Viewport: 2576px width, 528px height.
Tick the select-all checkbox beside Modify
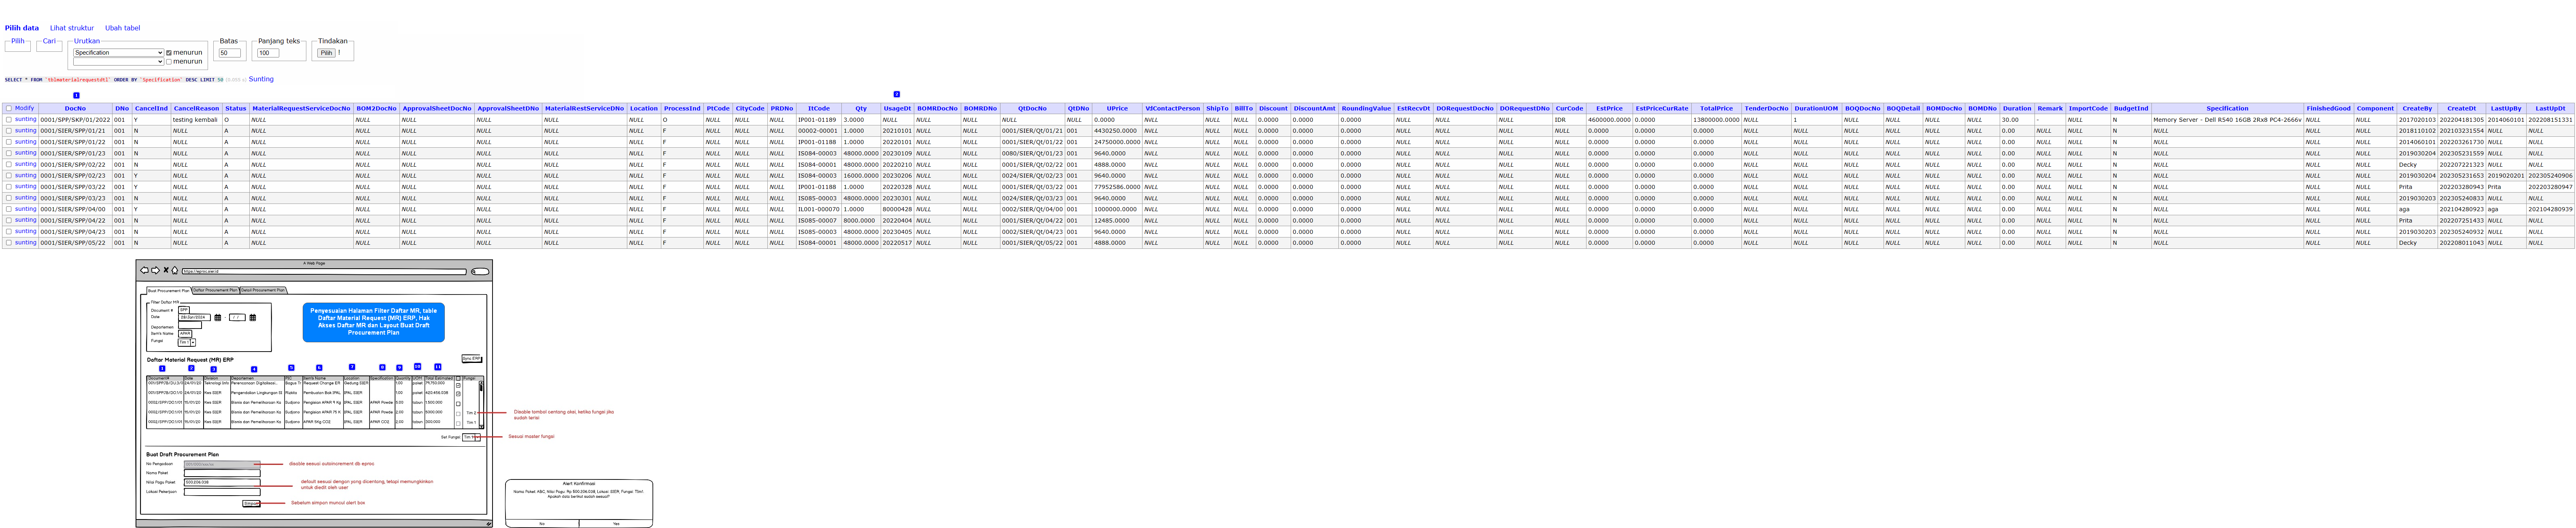pos(9,108)
